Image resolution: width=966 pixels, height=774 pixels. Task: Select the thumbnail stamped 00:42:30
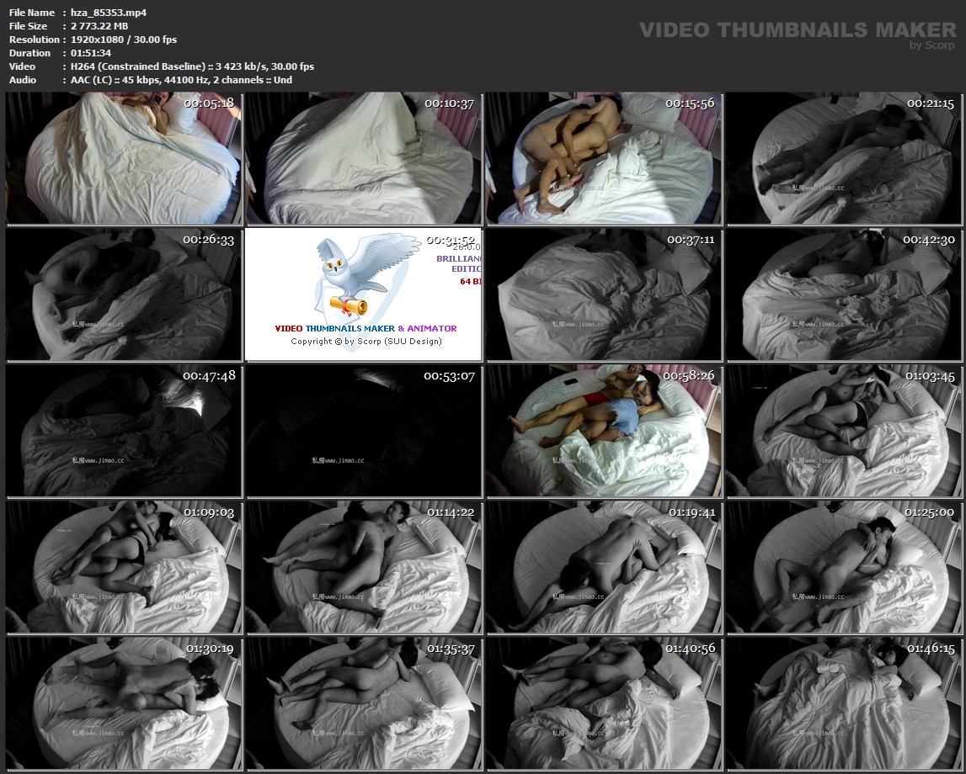coord(845,294)
